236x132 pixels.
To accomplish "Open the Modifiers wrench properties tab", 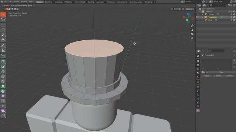I will (198, 91).
